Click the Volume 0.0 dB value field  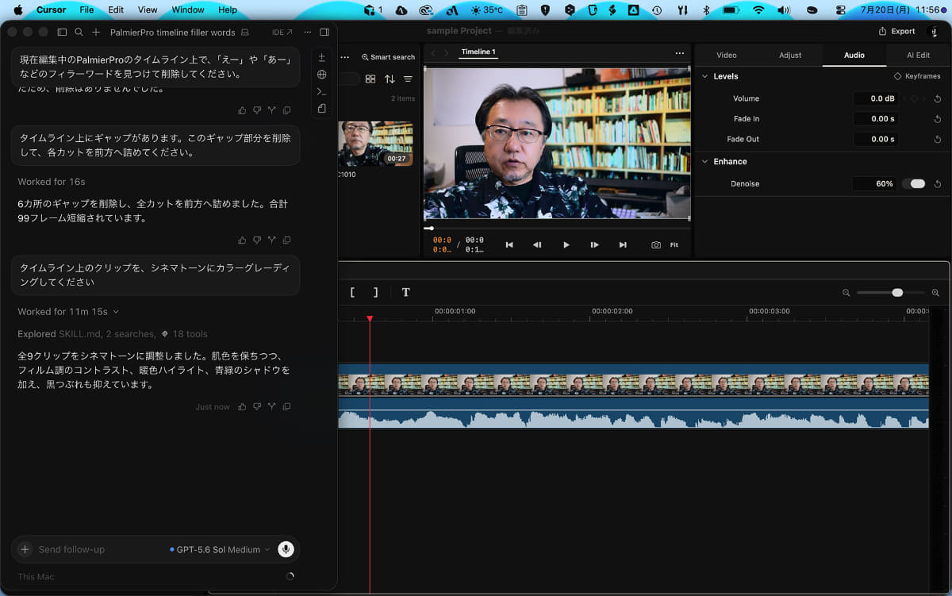(875, 98)
